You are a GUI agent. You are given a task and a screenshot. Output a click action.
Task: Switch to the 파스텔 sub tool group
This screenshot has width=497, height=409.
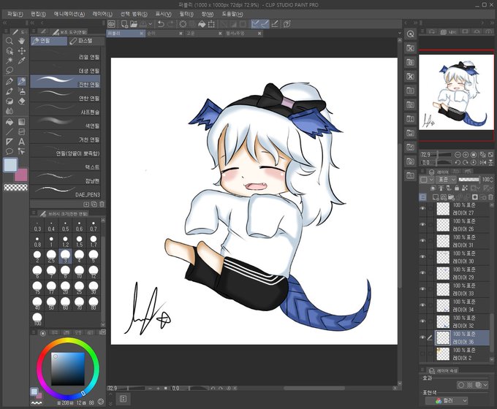pyautogui.click(x=85, y=41)
